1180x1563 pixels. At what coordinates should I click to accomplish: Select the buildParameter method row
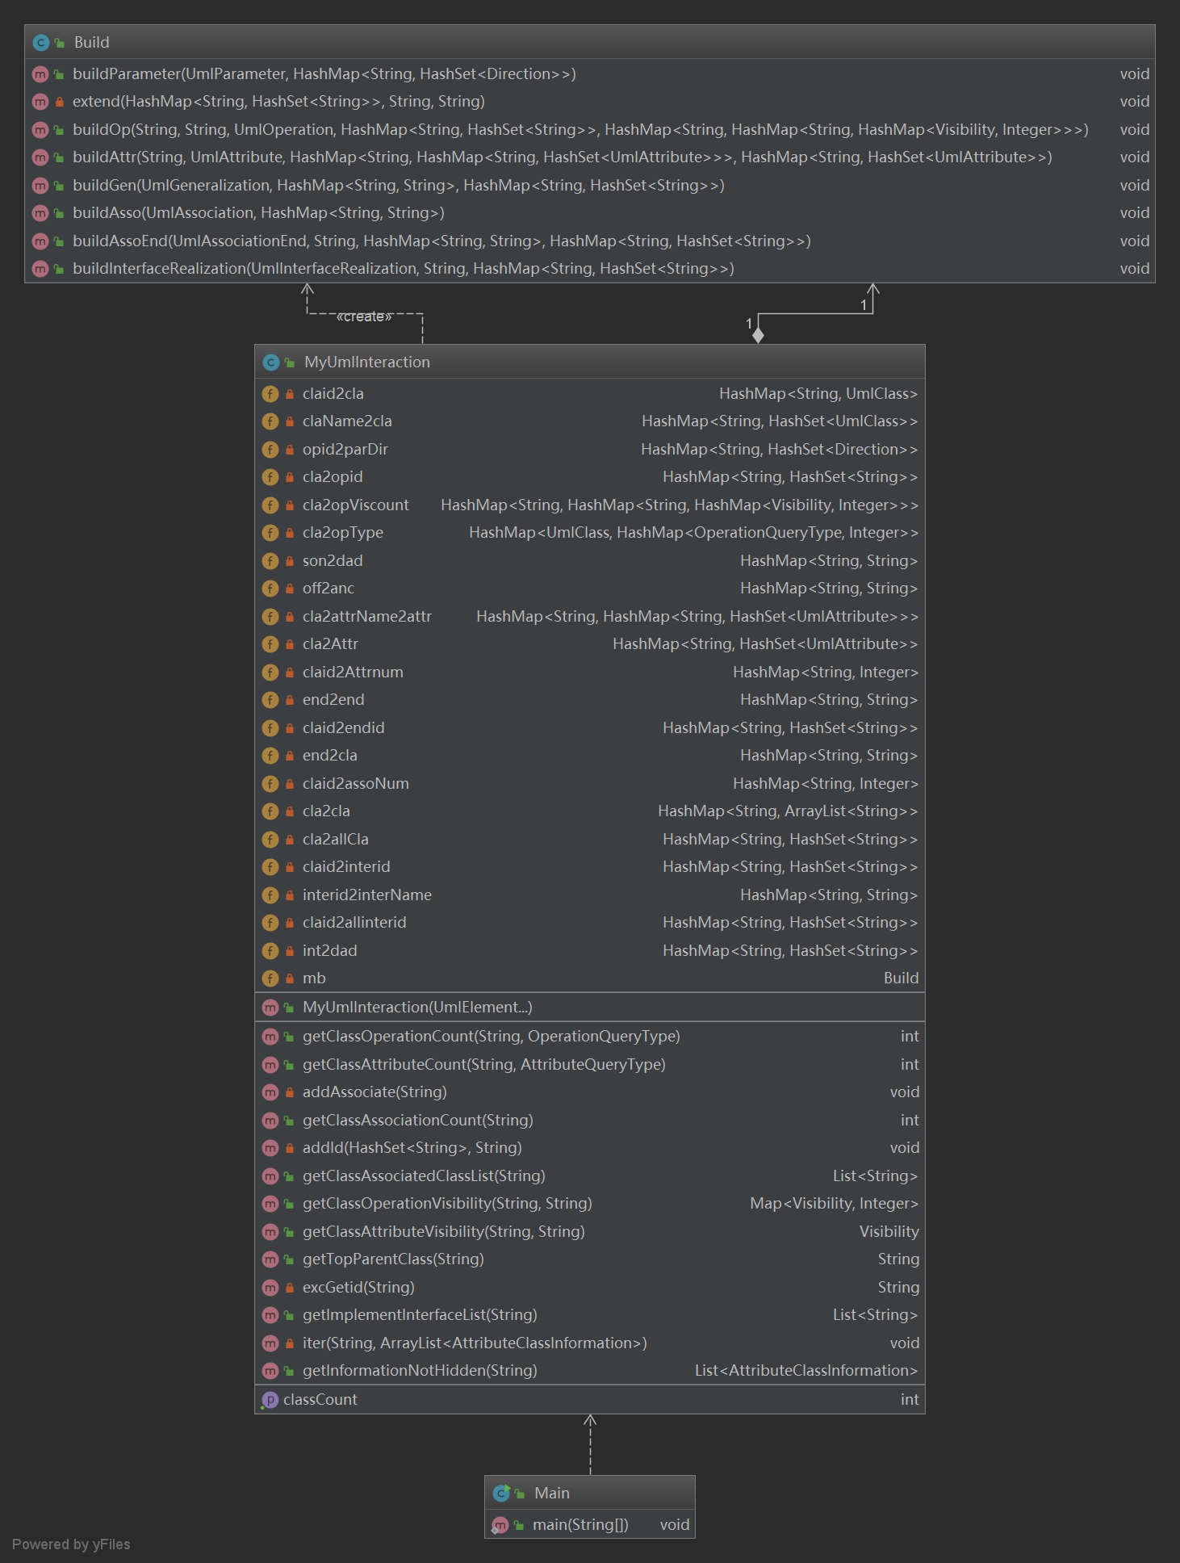[323, 74]
